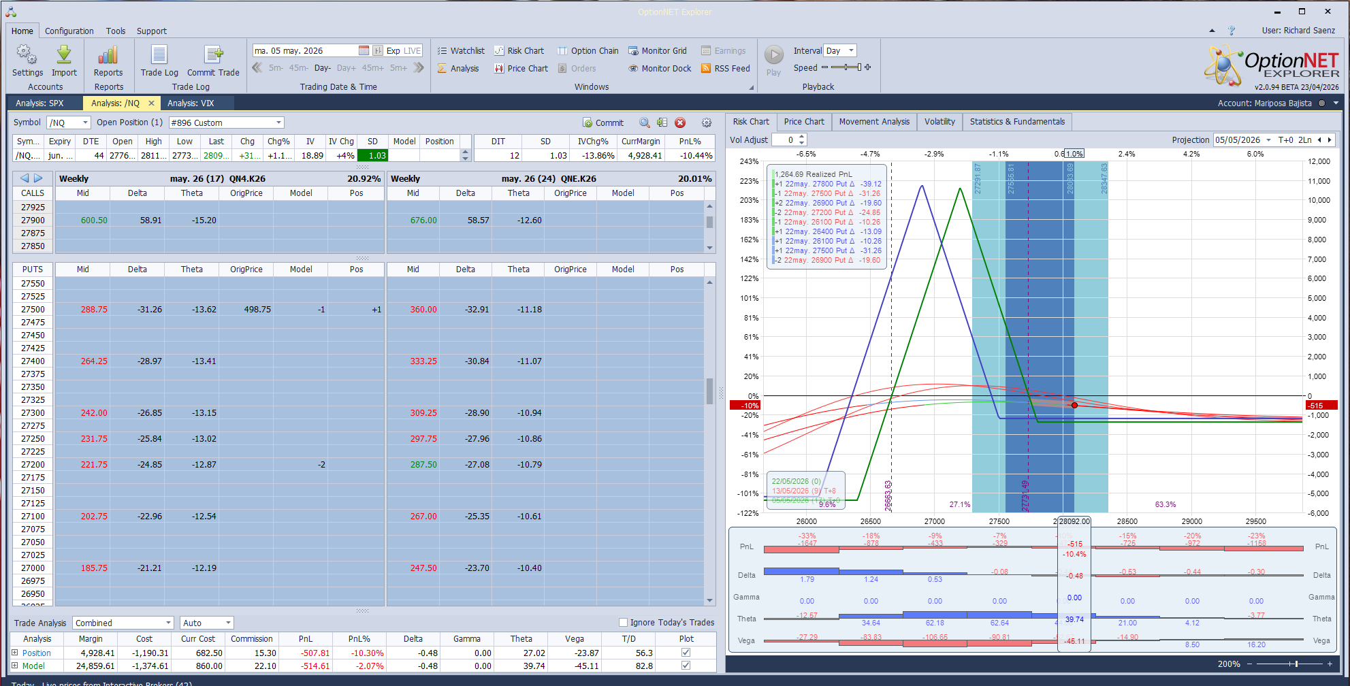Jump back with the double-left arrow
The height and width of the screenshot is (686, 1350).
tap(257, 67)
